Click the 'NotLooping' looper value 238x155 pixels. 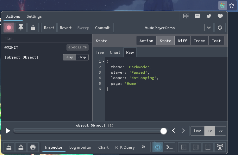coord(143,78)
